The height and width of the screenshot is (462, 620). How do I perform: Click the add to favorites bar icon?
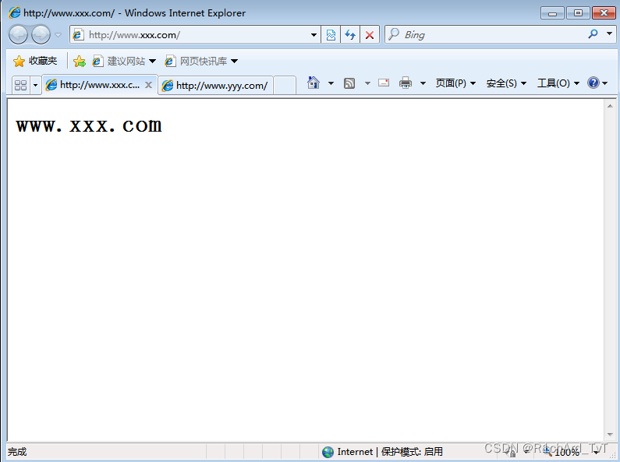tap(79, 61)
